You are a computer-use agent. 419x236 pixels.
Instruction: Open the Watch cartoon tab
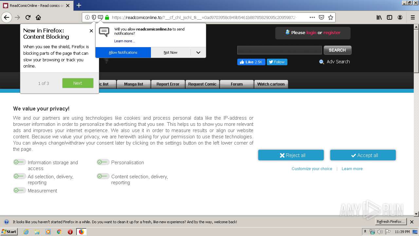271,84
